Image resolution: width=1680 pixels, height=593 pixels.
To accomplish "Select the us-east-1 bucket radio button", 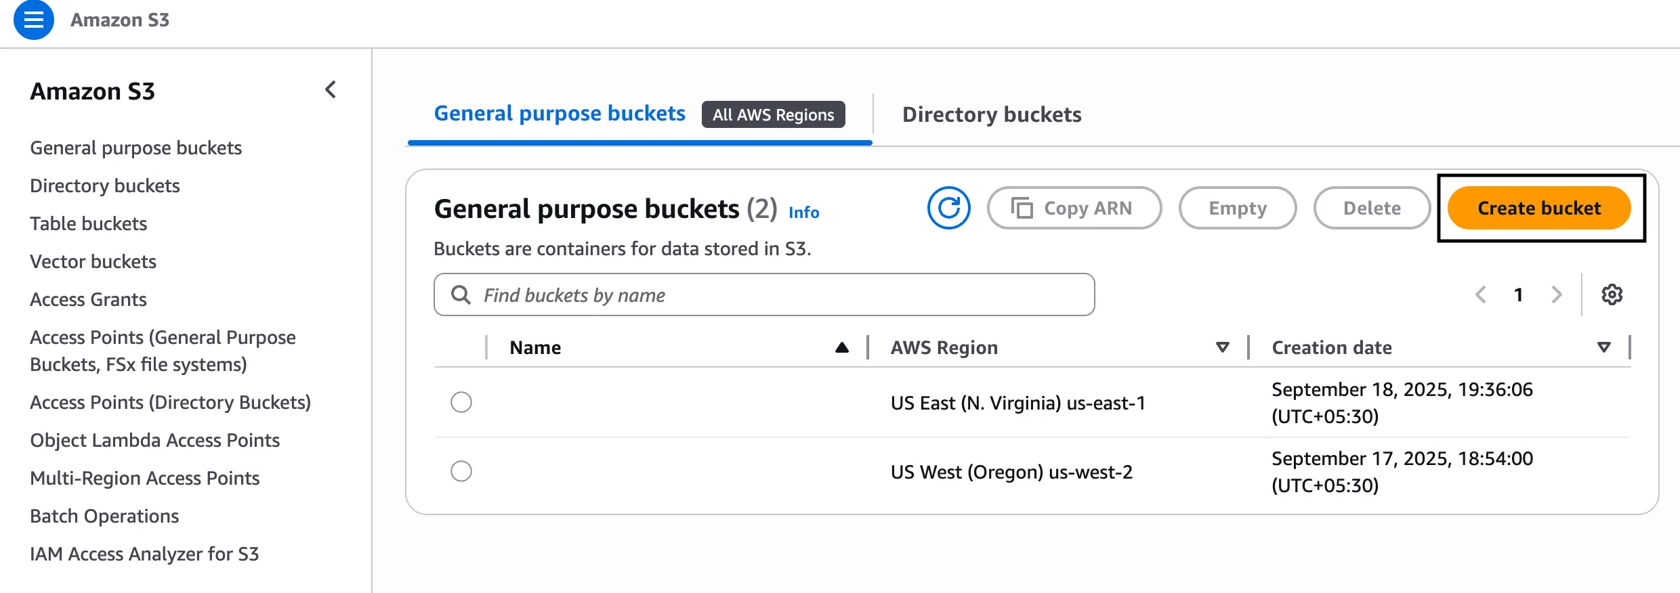I will coord(461,402).
